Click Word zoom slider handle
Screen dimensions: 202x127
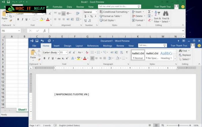[x=179, y=125]
